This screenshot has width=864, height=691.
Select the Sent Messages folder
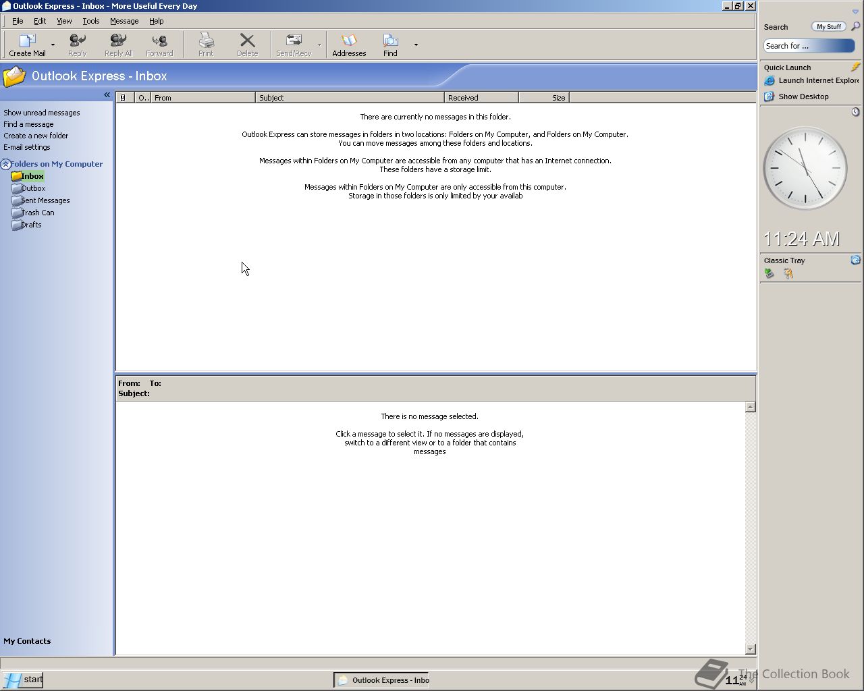click(40, 200)
